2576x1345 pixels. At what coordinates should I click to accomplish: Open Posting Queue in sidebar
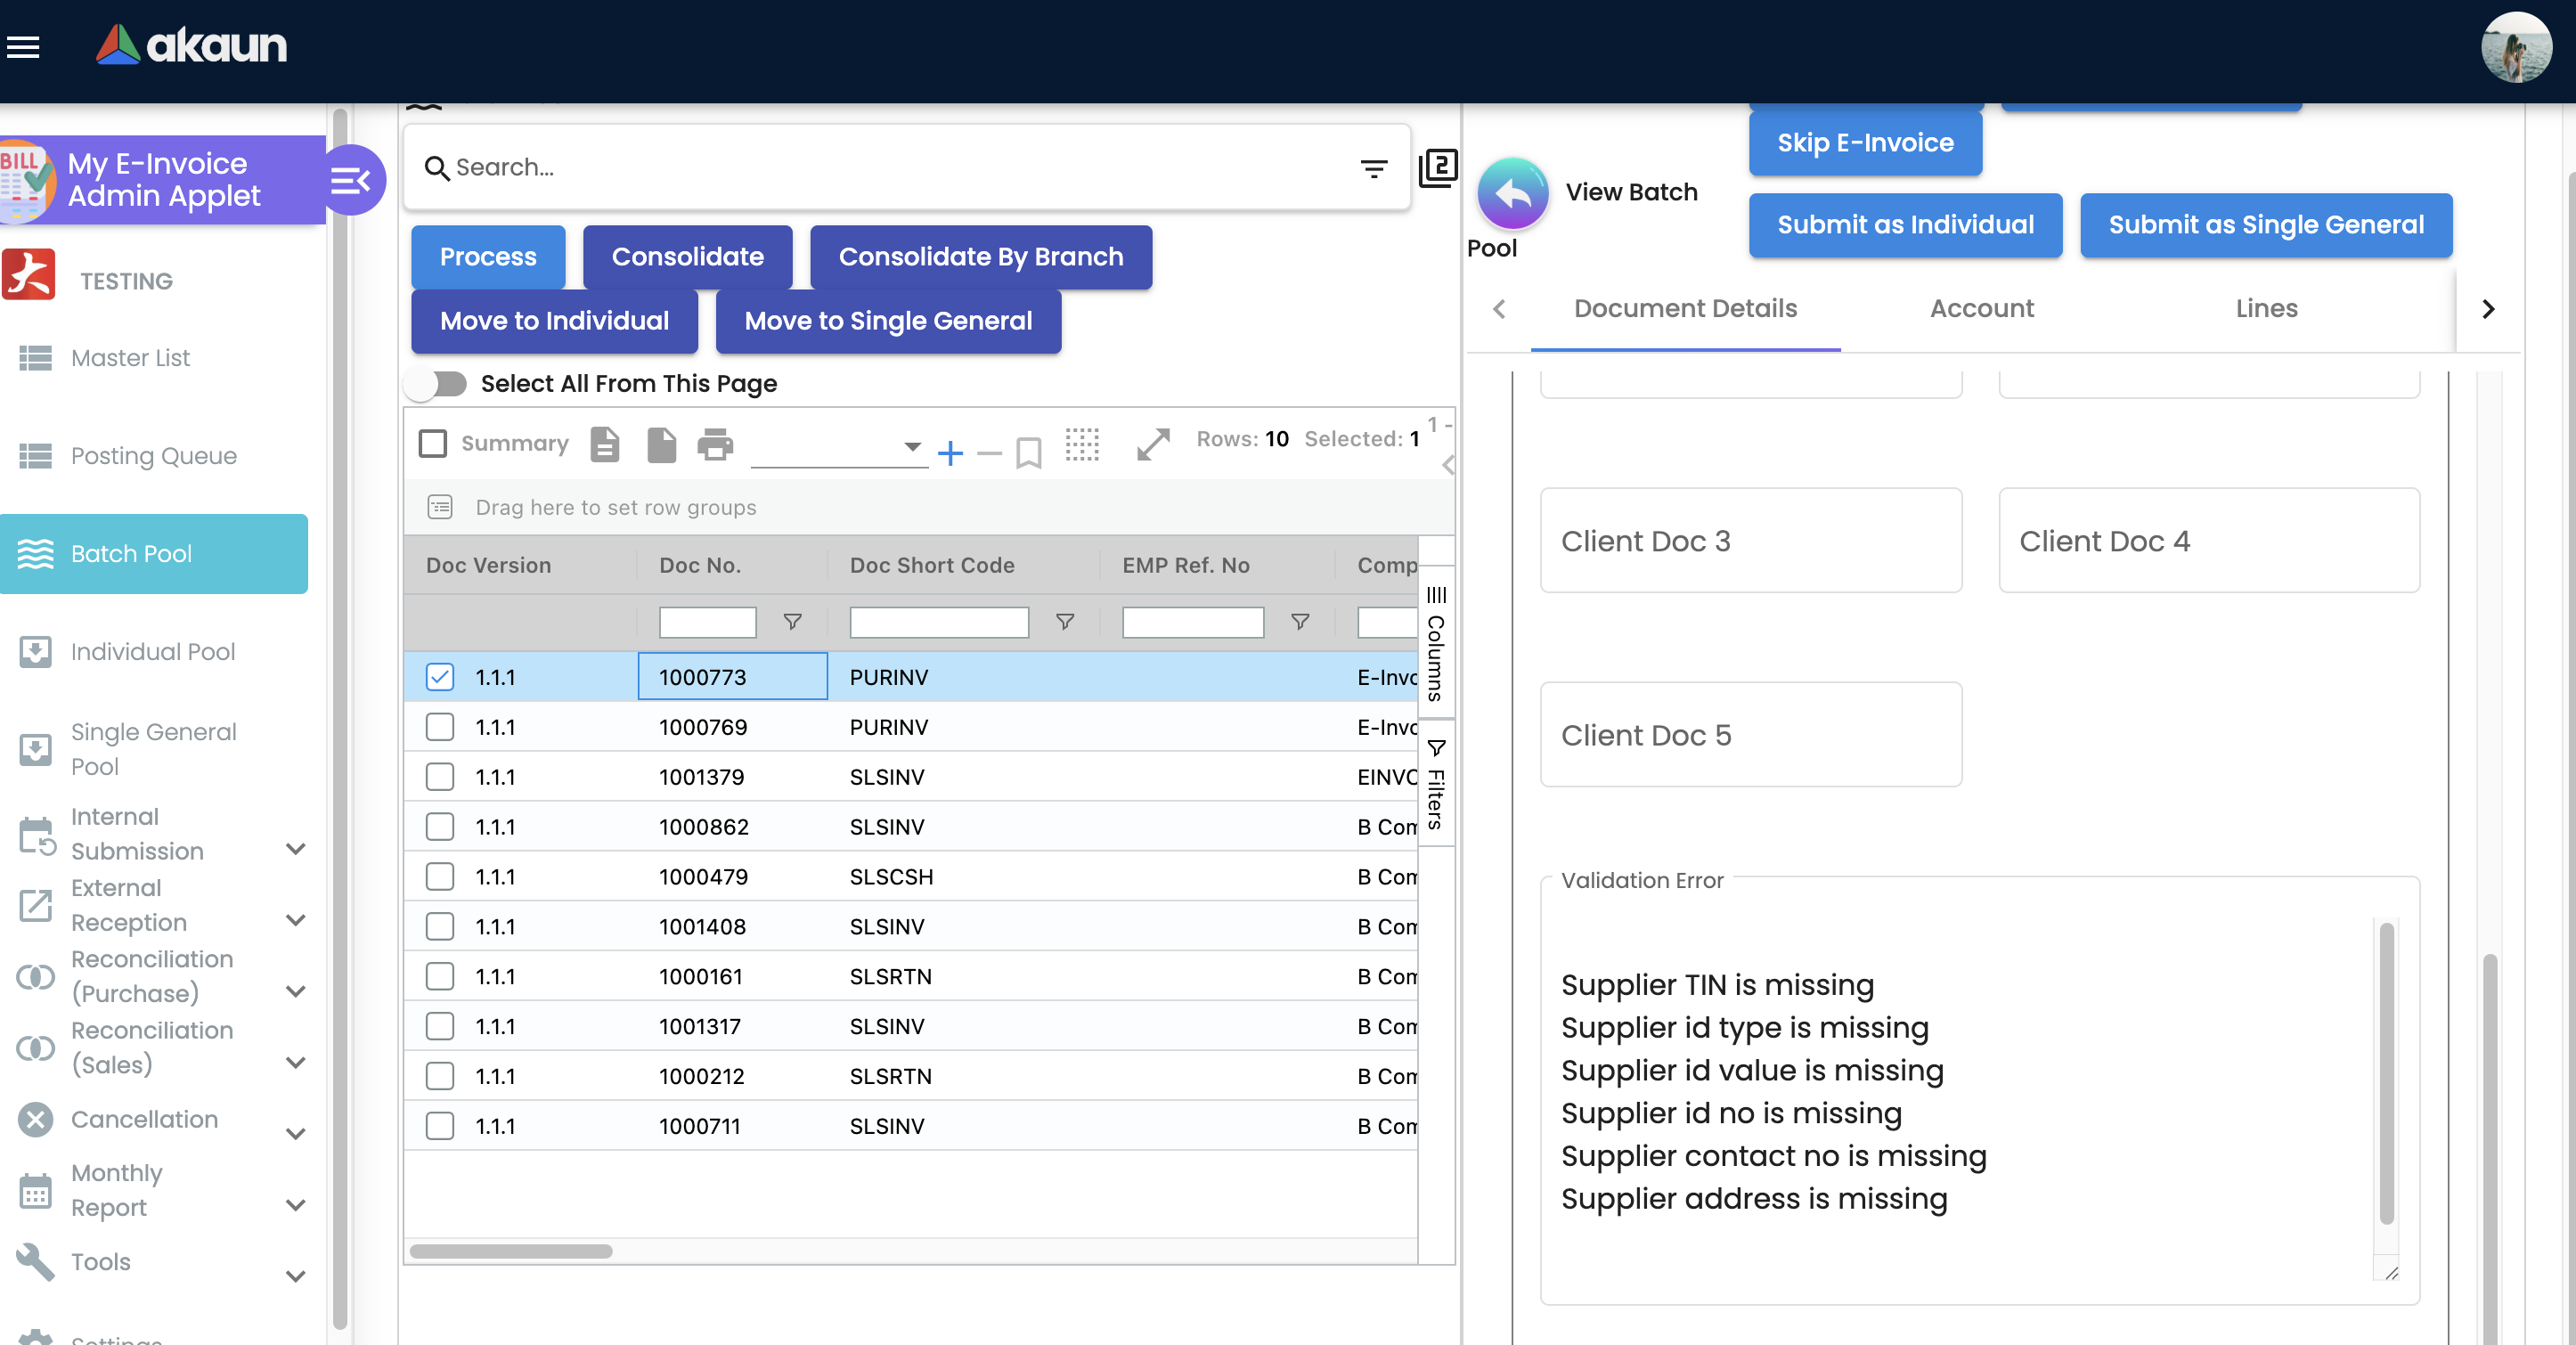pos(155,456)
